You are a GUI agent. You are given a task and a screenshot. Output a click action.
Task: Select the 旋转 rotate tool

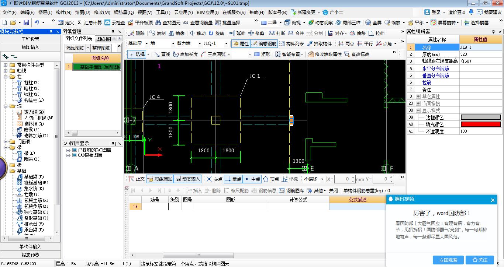pyautogui.click(x=216, y=33)
